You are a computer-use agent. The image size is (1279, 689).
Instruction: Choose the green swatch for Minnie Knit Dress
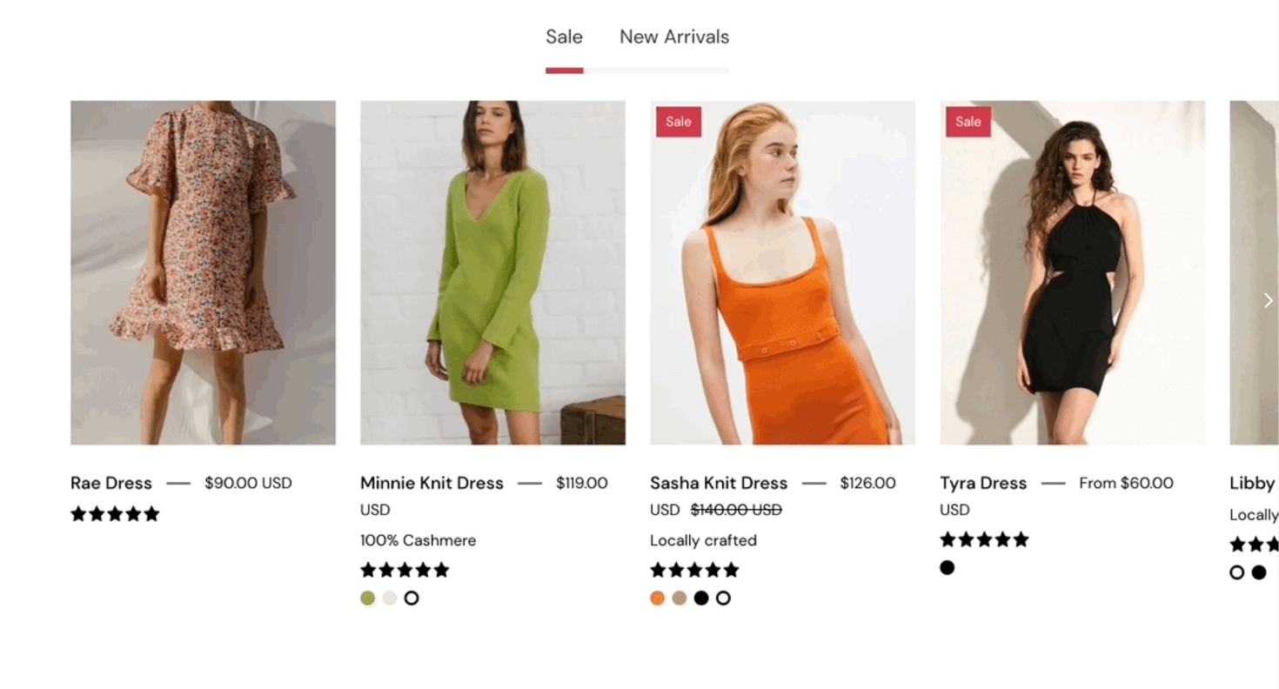click(368, 599)
